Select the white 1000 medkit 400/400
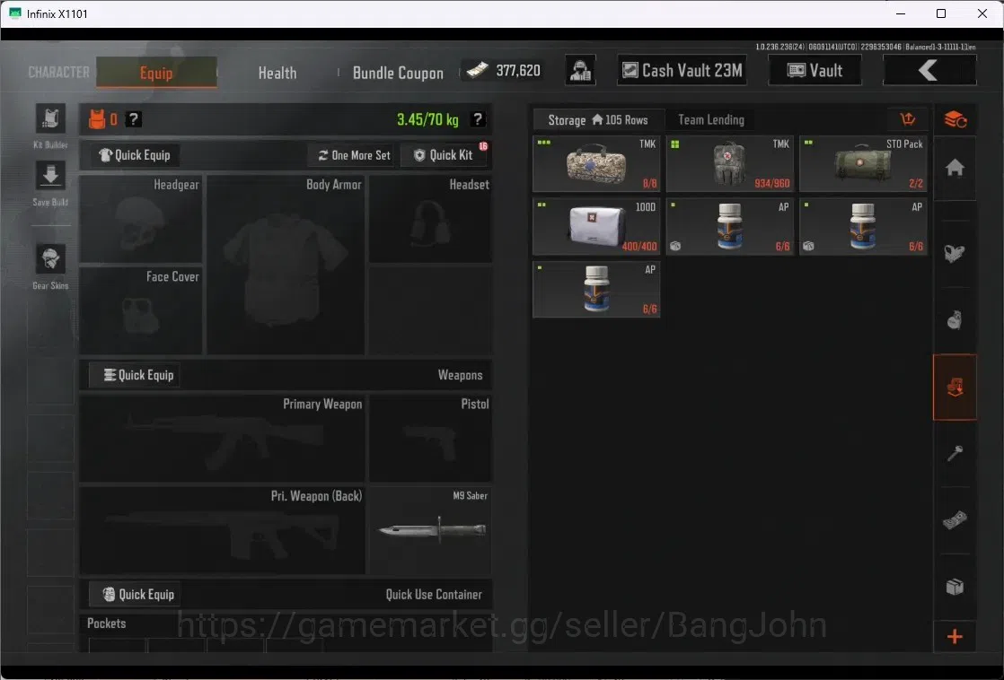1004x680 pixels. pos(596,226)
